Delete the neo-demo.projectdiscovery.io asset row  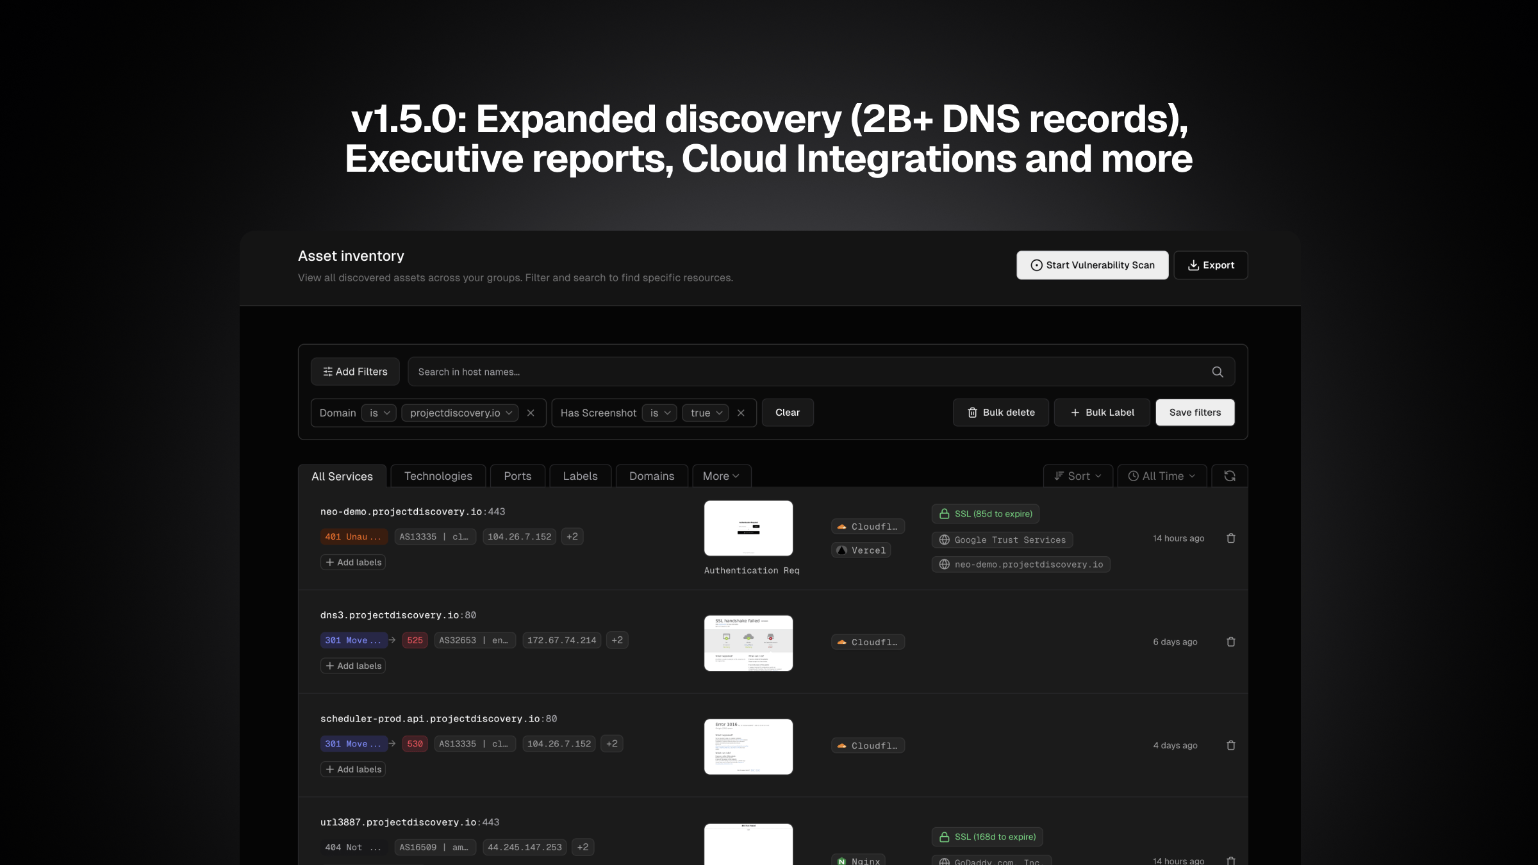(1230, 538)
